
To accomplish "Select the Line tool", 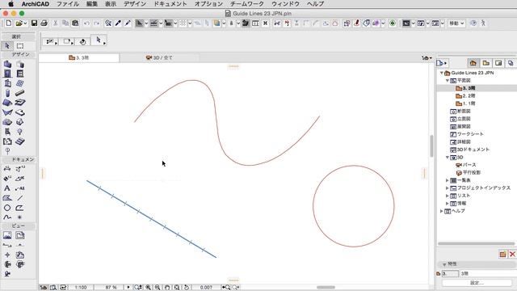I will 20,198.
